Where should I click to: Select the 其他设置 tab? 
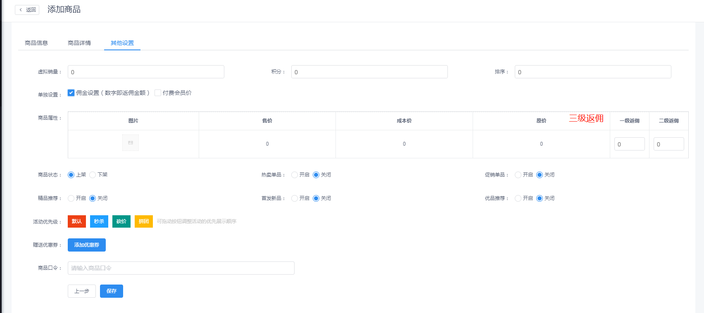click(122, 43)
